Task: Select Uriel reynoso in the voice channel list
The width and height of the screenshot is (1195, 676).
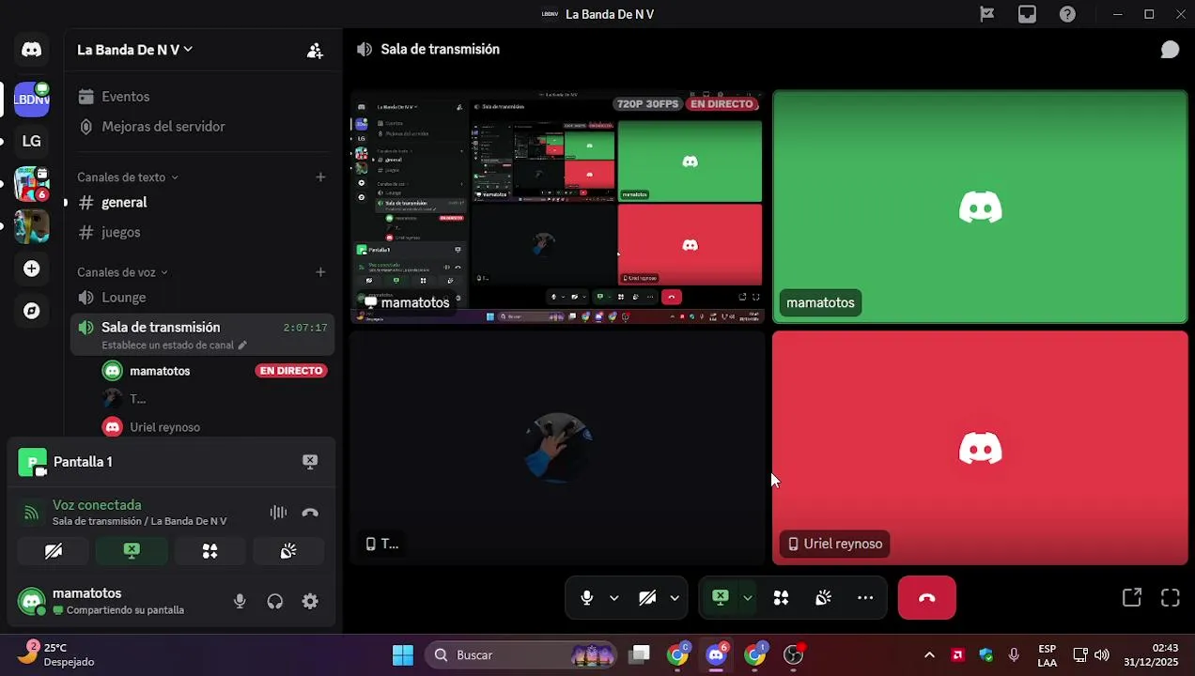Action: 215,427
